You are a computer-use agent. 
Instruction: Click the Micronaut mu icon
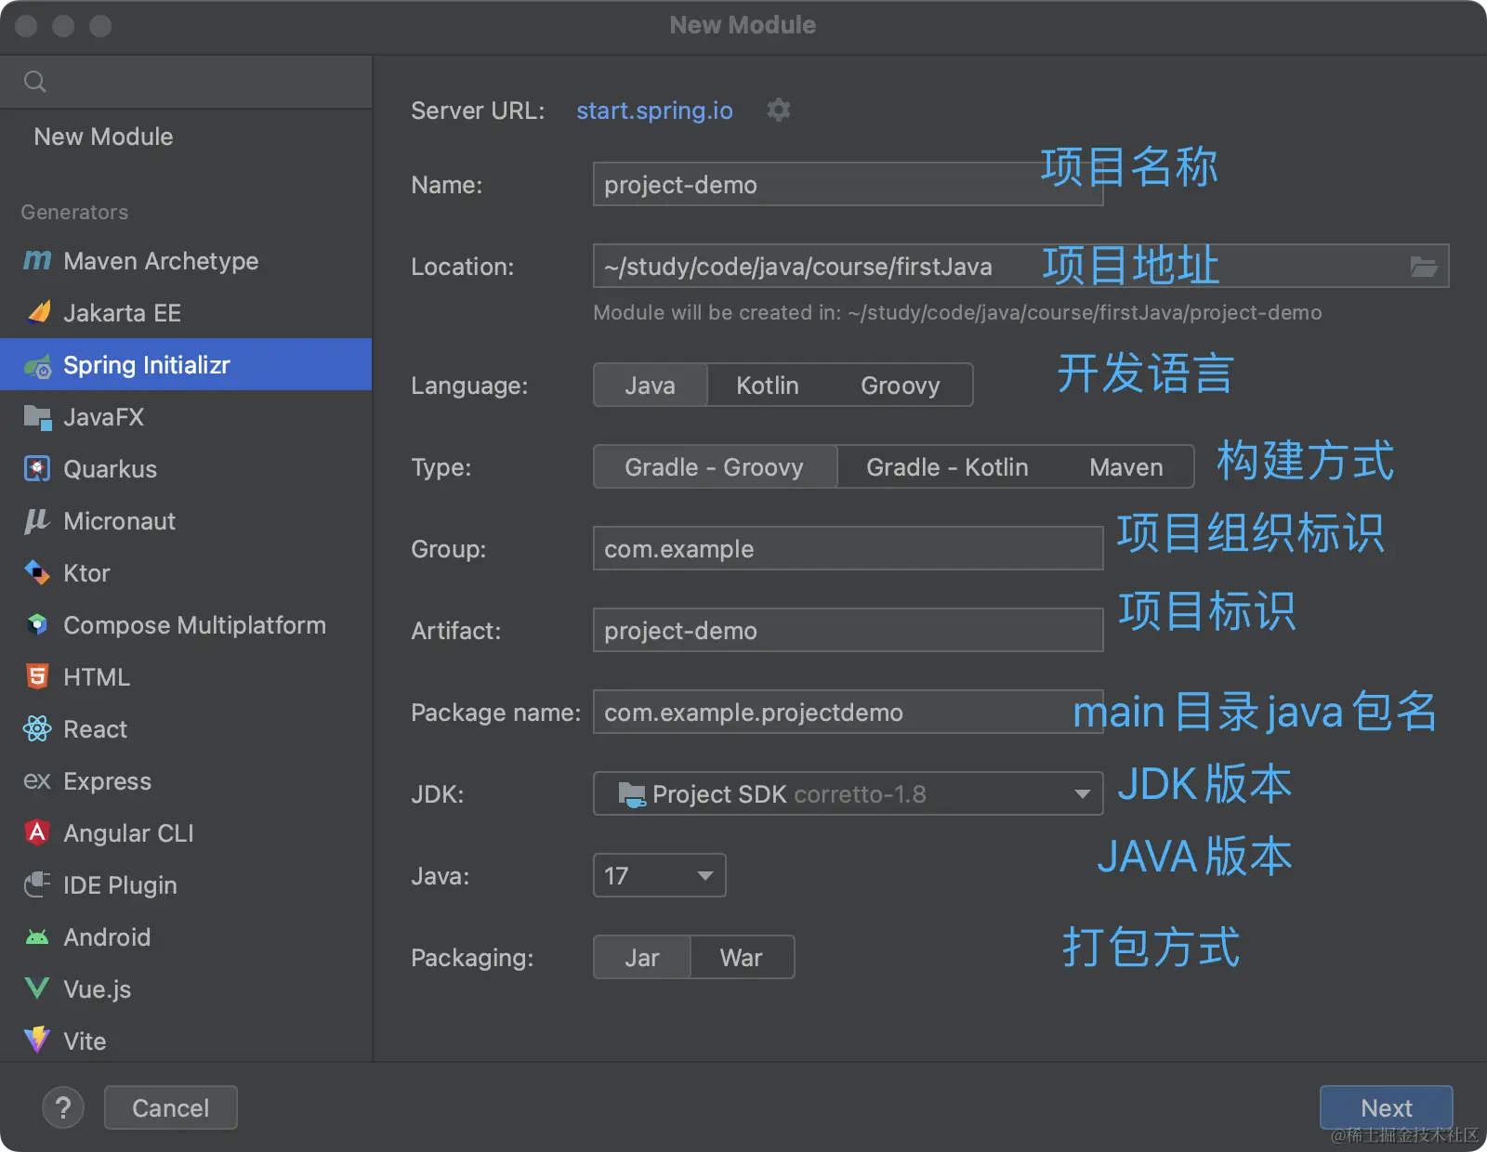click(37, 521)
